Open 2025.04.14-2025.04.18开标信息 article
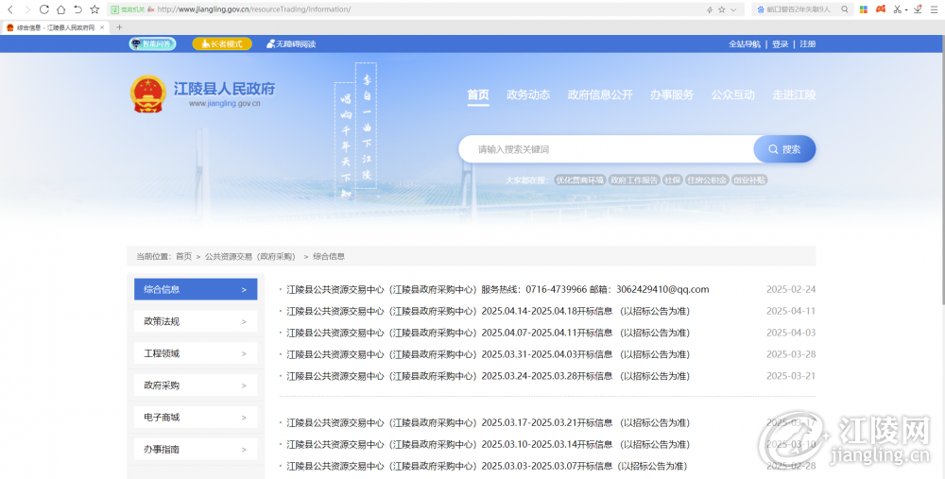945x479 pixels. click(x=489, y=311)
